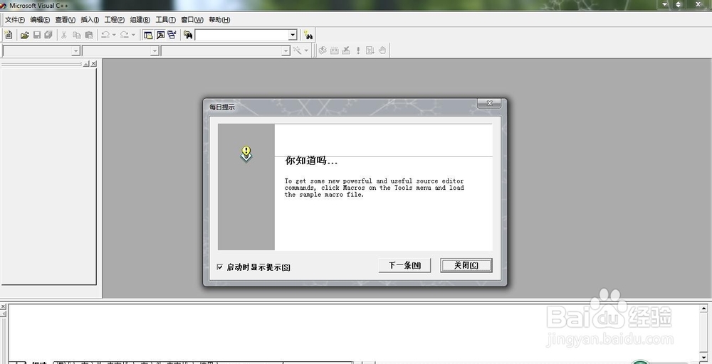The width and height of the screenshot is (712, 364).
Task: Open the Window List icon
Action: tap(172, 35)
